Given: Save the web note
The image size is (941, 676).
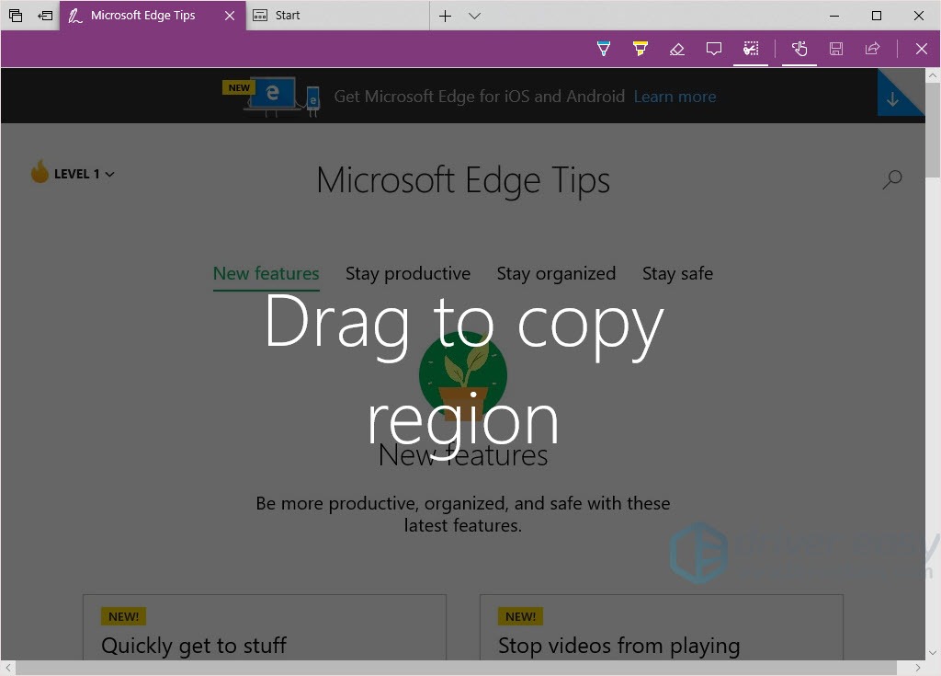Looking at the screenshot, I should point(836,49).
